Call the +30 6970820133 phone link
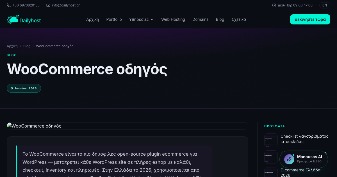 pos(26,5)
